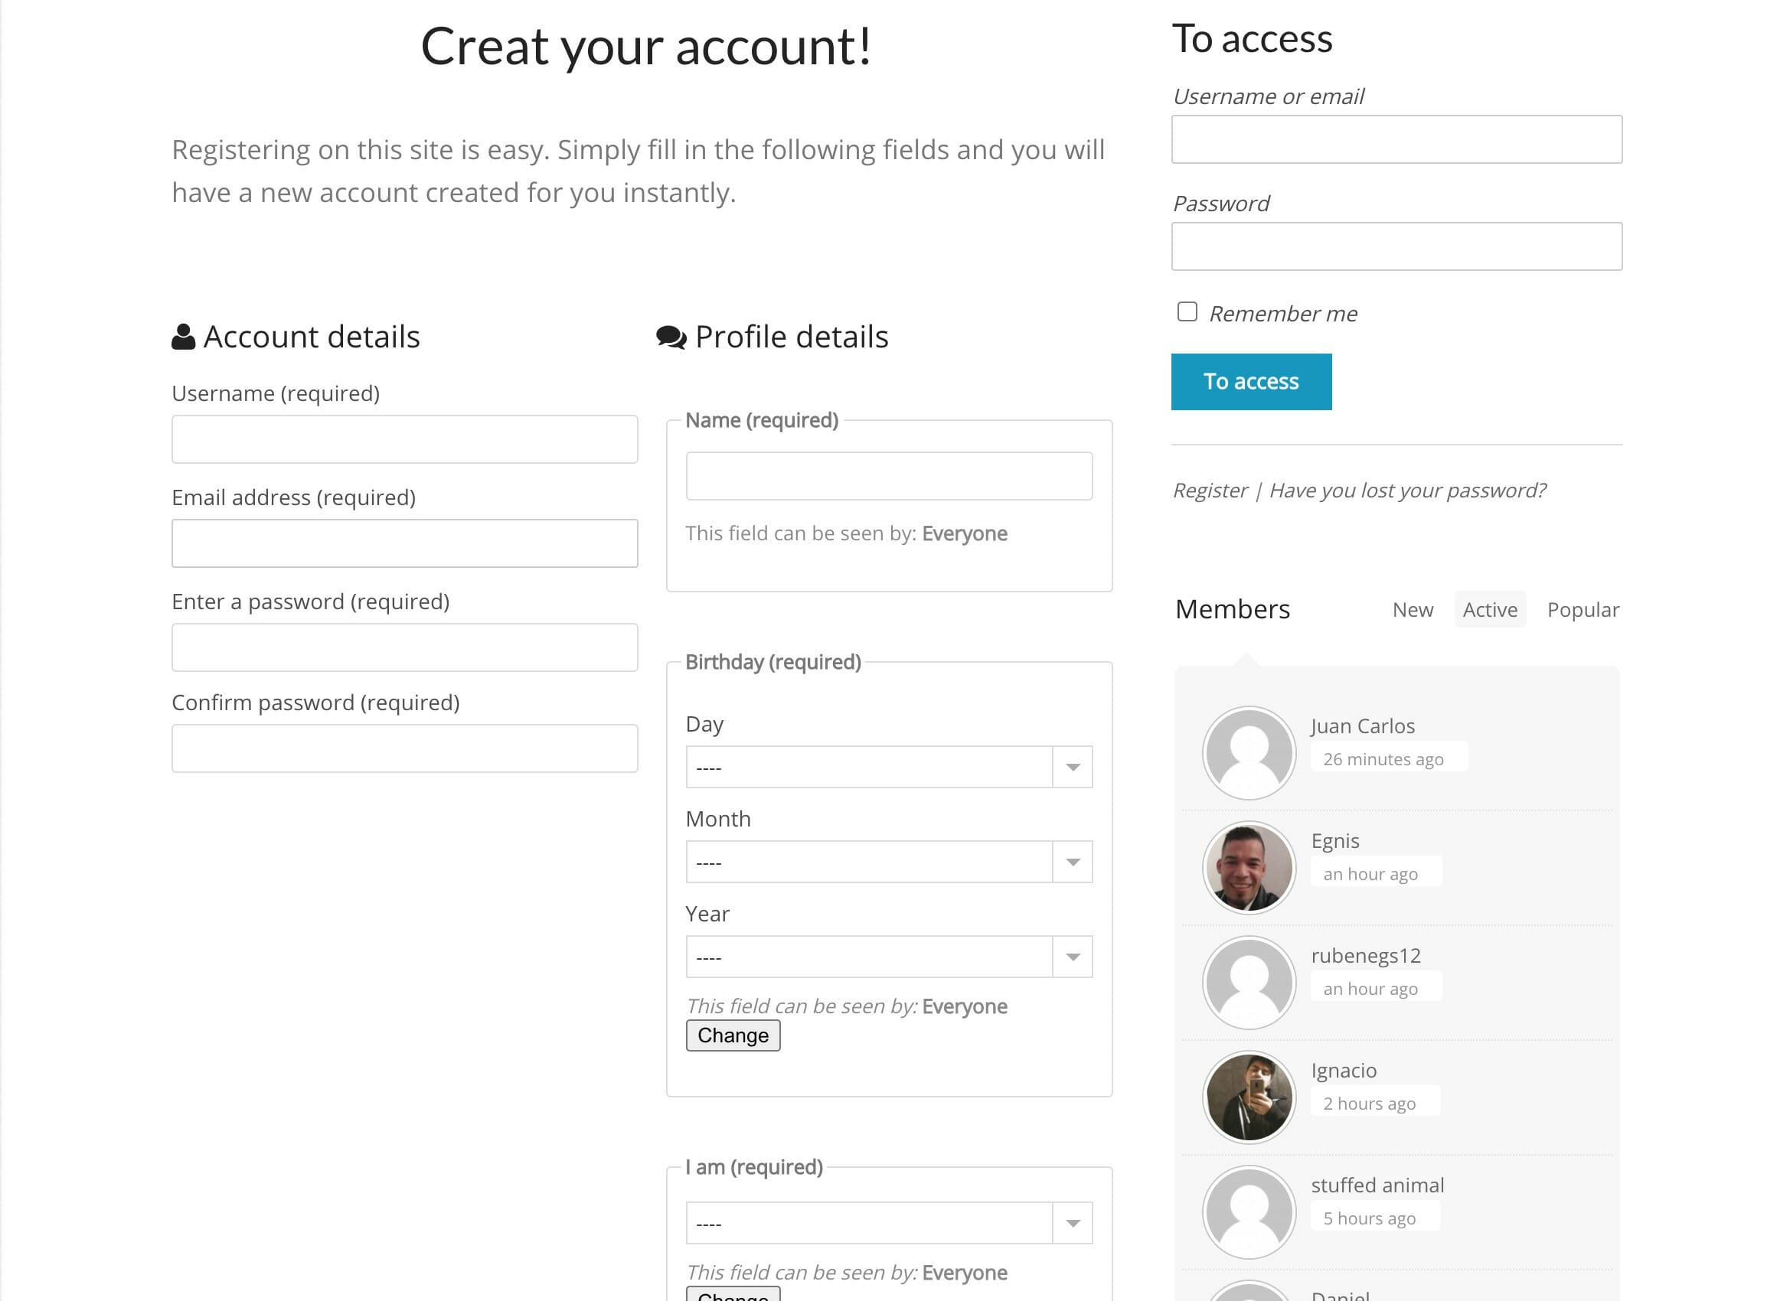This screenshot has height=1301, width=1790.
Task: Click the Register link in sidebar
Action: click(x=1210, y=491)
